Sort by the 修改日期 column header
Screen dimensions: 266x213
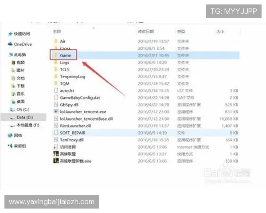coord(146,32)
